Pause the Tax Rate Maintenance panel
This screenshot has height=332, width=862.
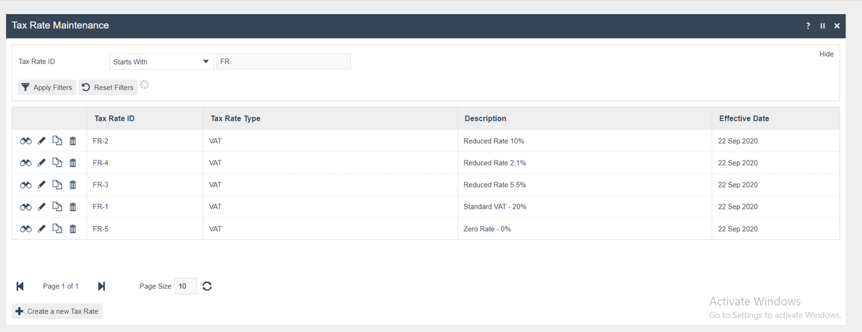(x=822, y=26)
